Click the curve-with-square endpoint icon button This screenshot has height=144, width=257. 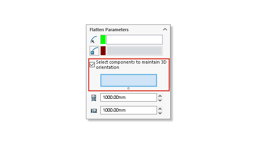click(x=94, y=51)
